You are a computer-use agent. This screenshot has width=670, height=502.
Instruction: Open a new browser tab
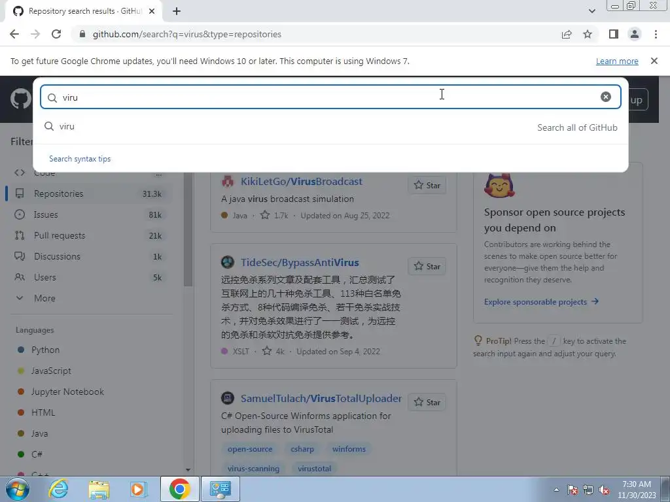177,11
